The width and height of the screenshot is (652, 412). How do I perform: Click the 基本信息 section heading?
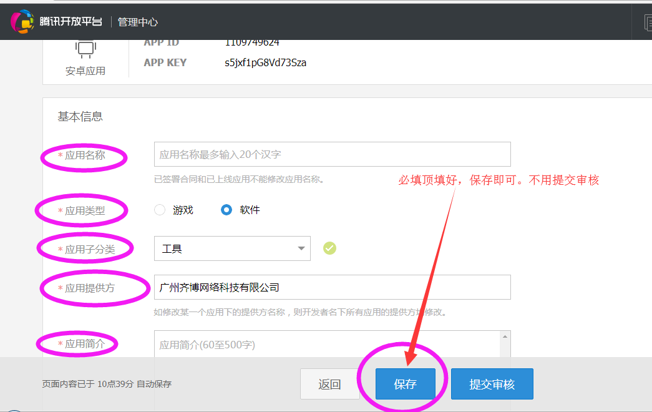click(80, 116)
